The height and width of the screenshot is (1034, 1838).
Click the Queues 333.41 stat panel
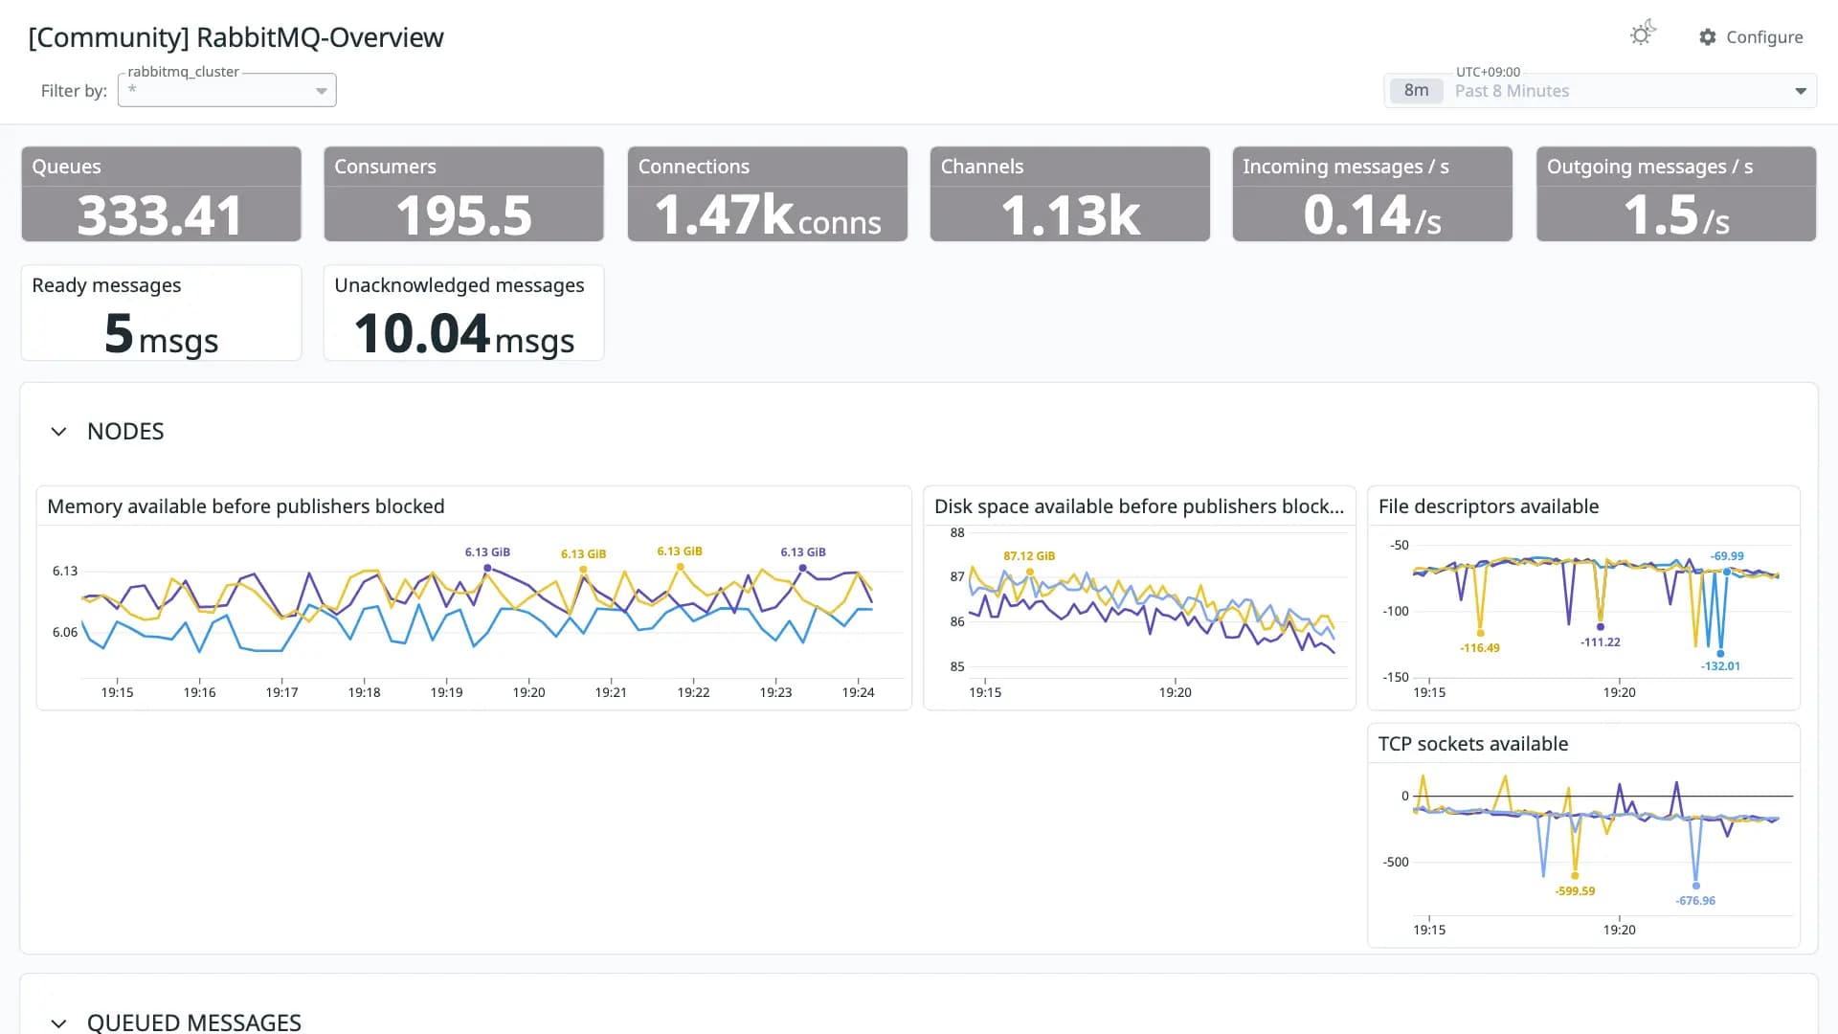click(x=161, y=193)
